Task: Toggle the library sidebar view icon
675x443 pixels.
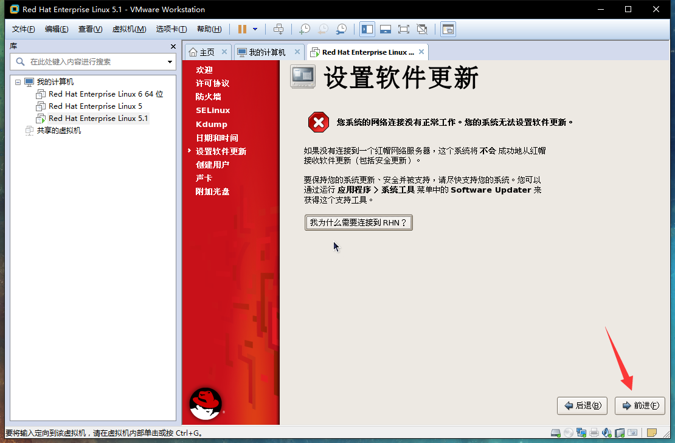Action: click(x=367, y=29)
